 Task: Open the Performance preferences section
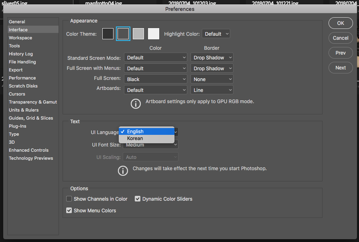(x=22, y=78)
